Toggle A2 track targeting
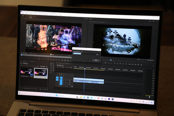Viewport: 174px width, 116px height. tap(61, 82)
